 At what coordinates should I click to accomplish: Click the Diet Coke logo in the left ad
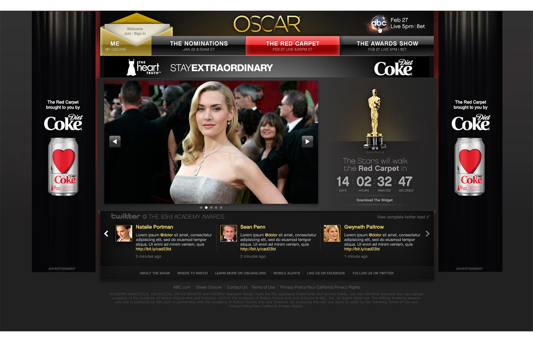63,122
